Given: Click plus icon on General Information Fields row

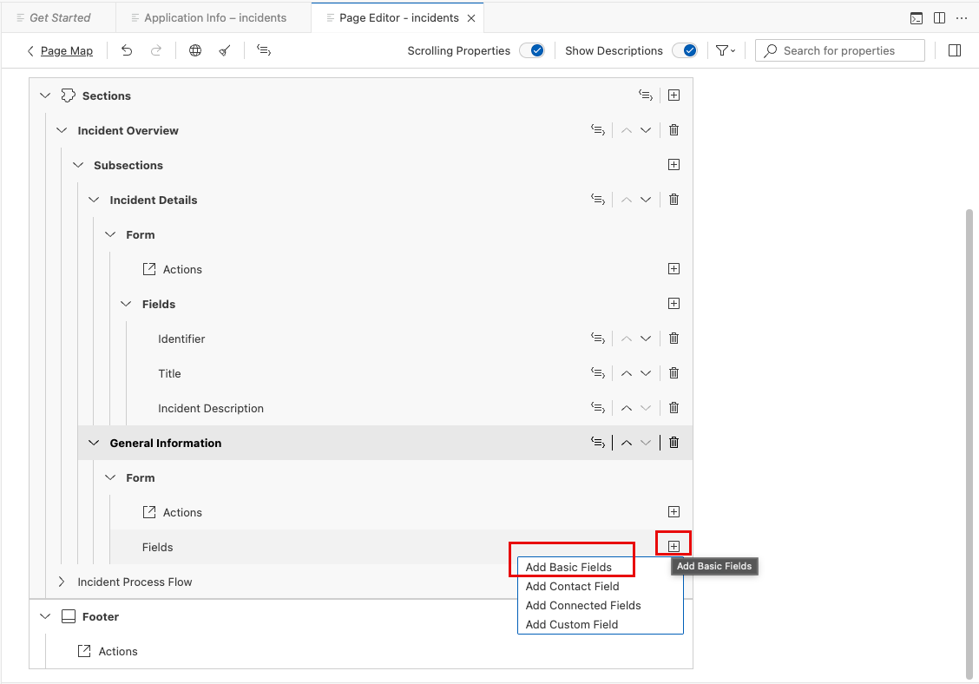Looking at the screenshot, I should pos(673,547).
